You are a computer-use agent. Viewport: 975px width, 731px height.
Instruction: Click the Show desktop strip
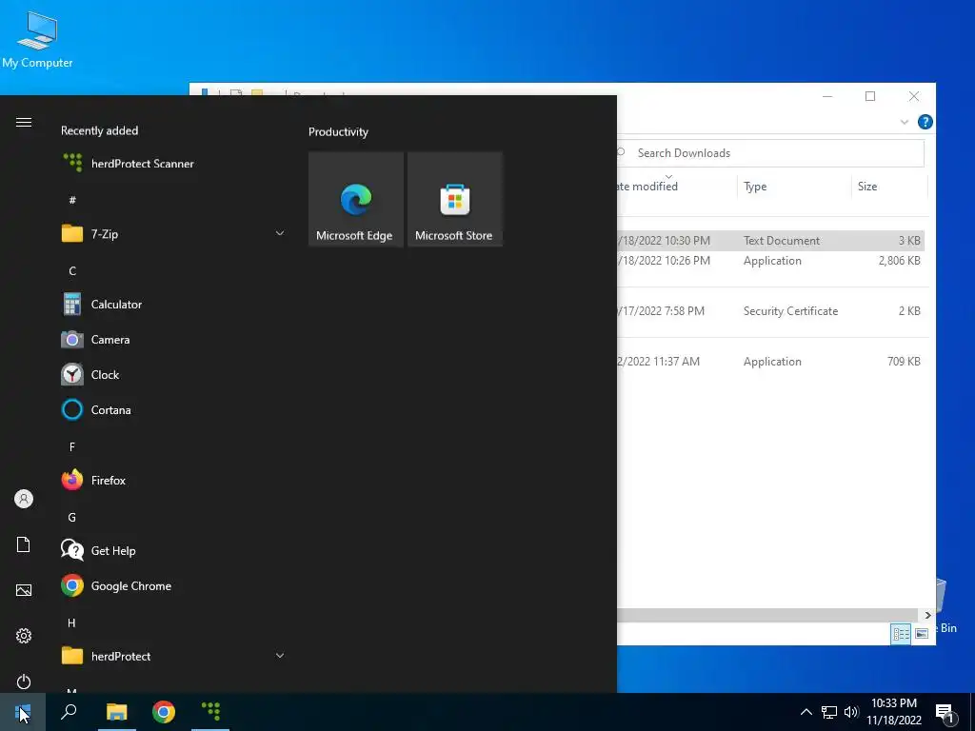point(972,712)
